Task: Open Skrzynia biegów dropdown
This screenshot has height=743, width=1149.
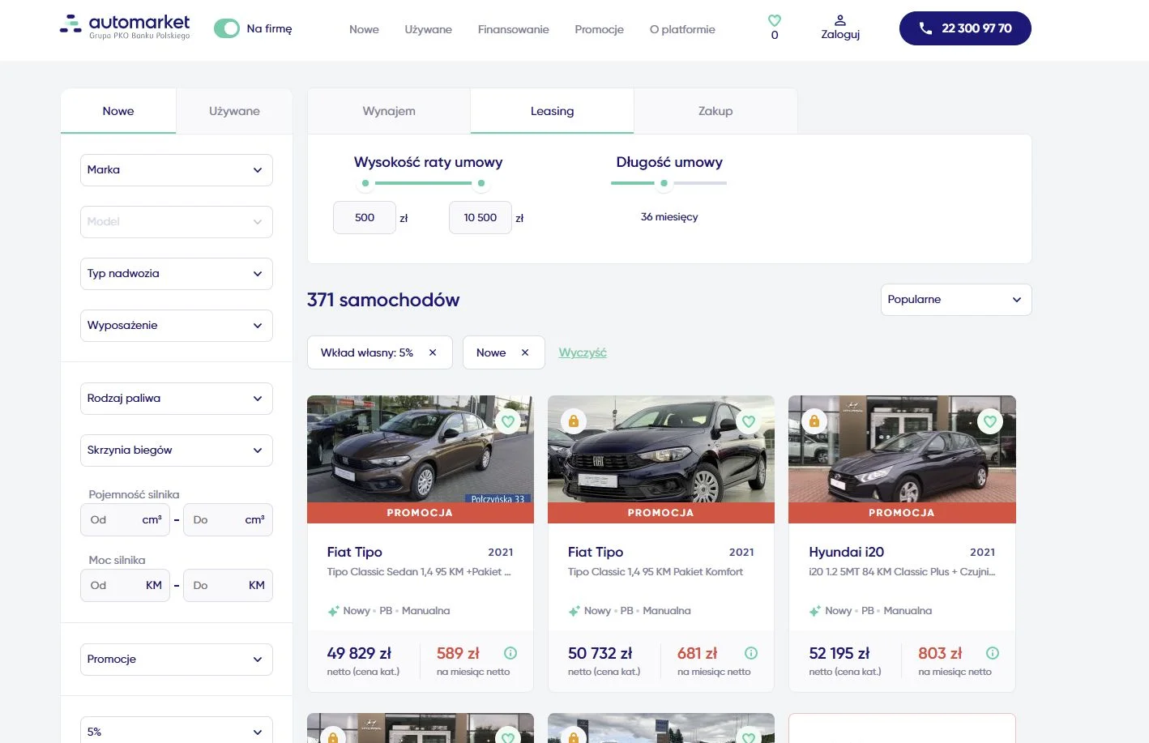Action: [x=177, y=450]
